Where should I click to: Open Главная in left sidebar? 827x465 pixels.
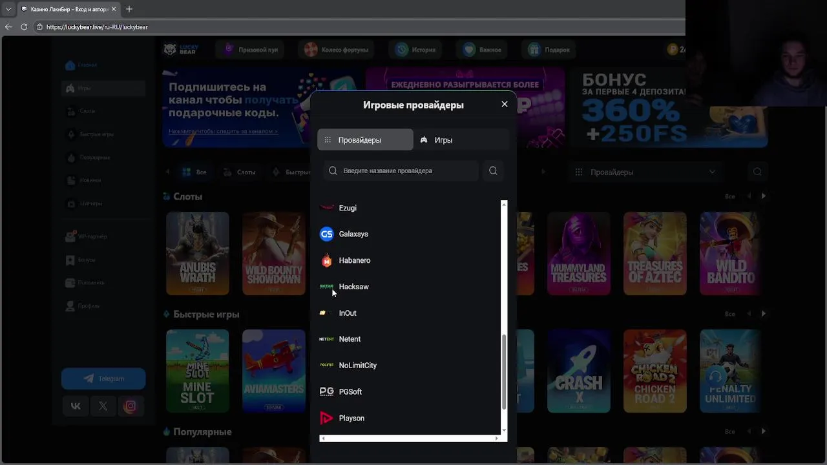coord(103,65)
